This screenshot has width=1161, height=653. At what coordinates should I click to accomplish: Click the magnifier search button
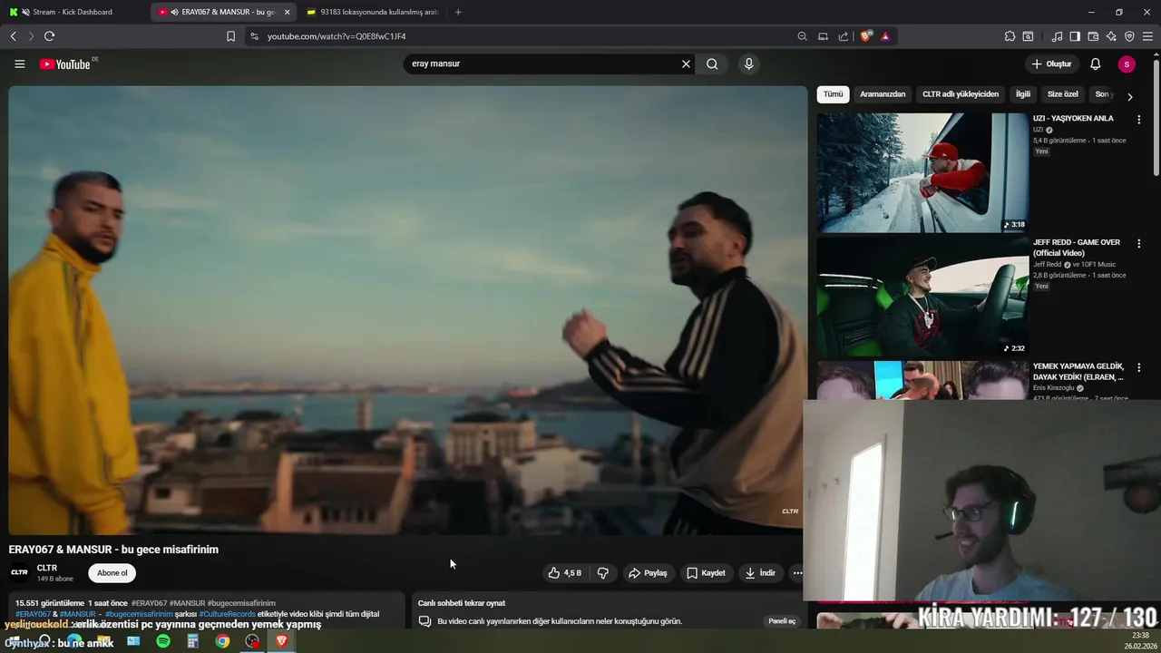pyautogui.click(x=712, y=64)
